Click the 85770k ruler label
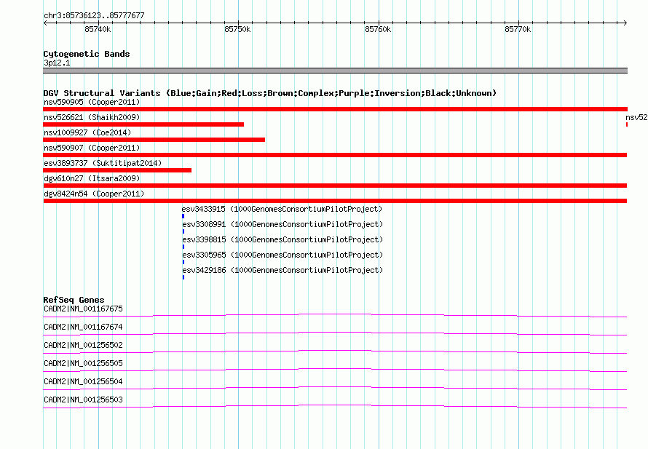This screenshot has width=648, height=449. point(518,29)
